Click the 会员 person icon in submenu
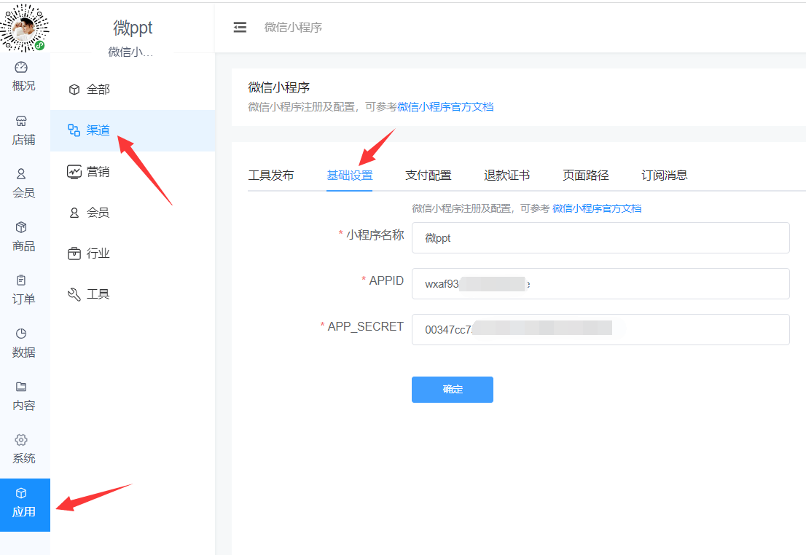 [74, 213]
